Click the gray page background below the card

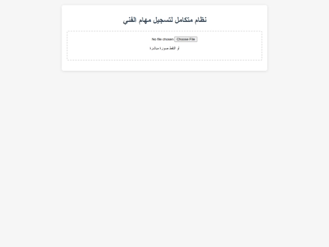click(x=164, y=157)
